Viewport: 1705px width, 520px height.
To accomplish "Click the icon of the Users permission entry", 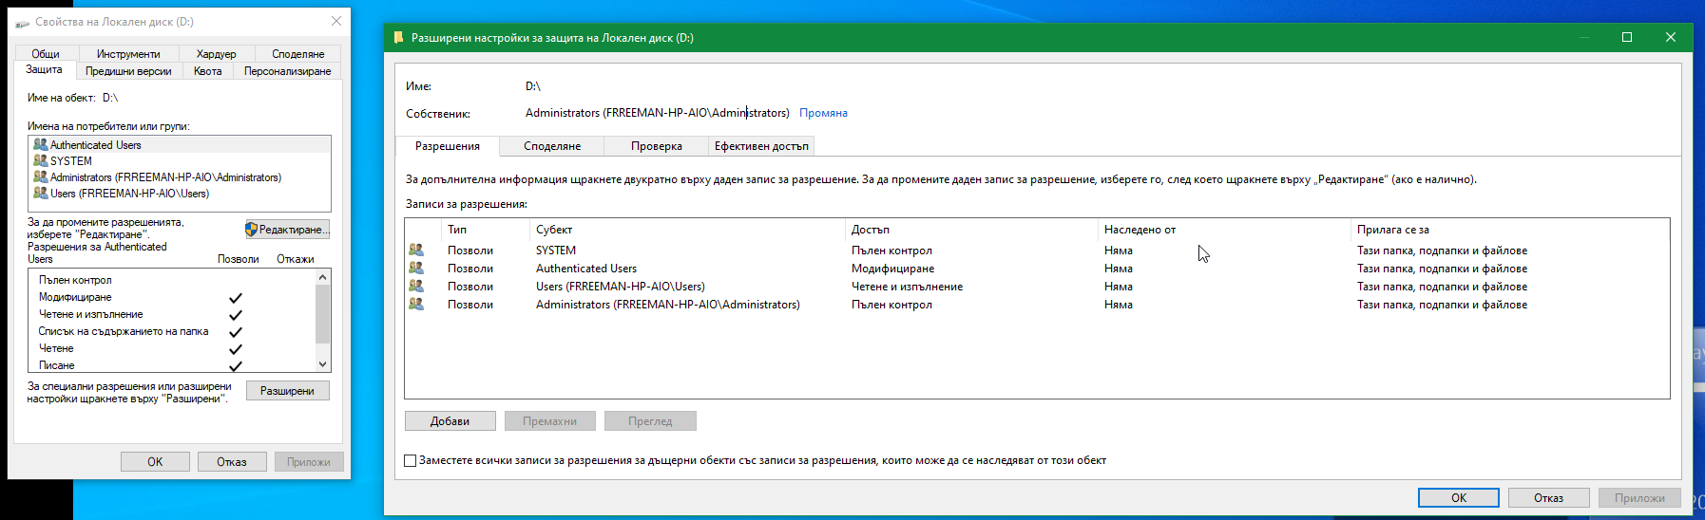I will coord(416,287).
